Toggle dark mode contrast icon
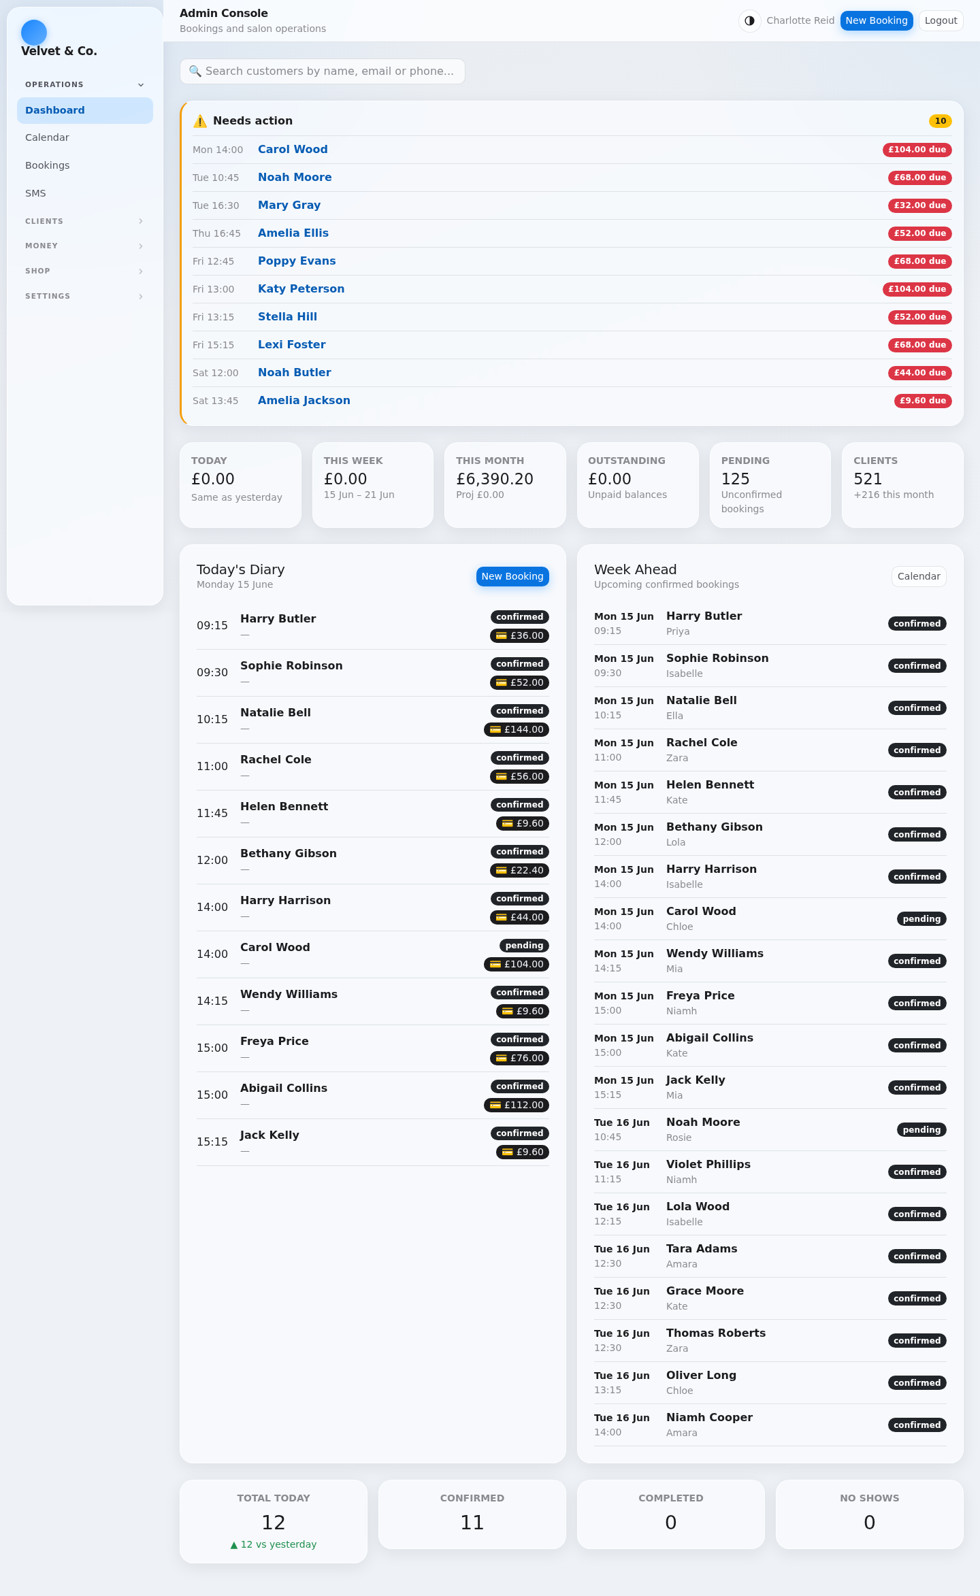The image size is (980, 1596). [749, 20]
